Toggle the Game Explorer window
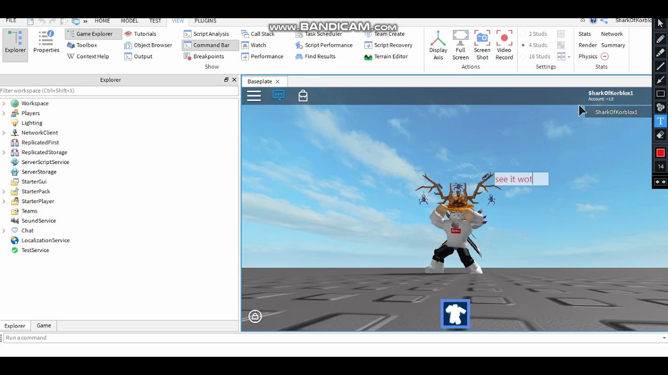Viewport: 668px width, 375px height. pyautogui.click(x=94, y=34)
